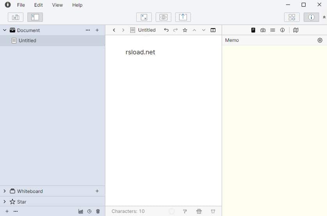Click the snapshot camera icon
327x216 pixels.
[263, 30]
